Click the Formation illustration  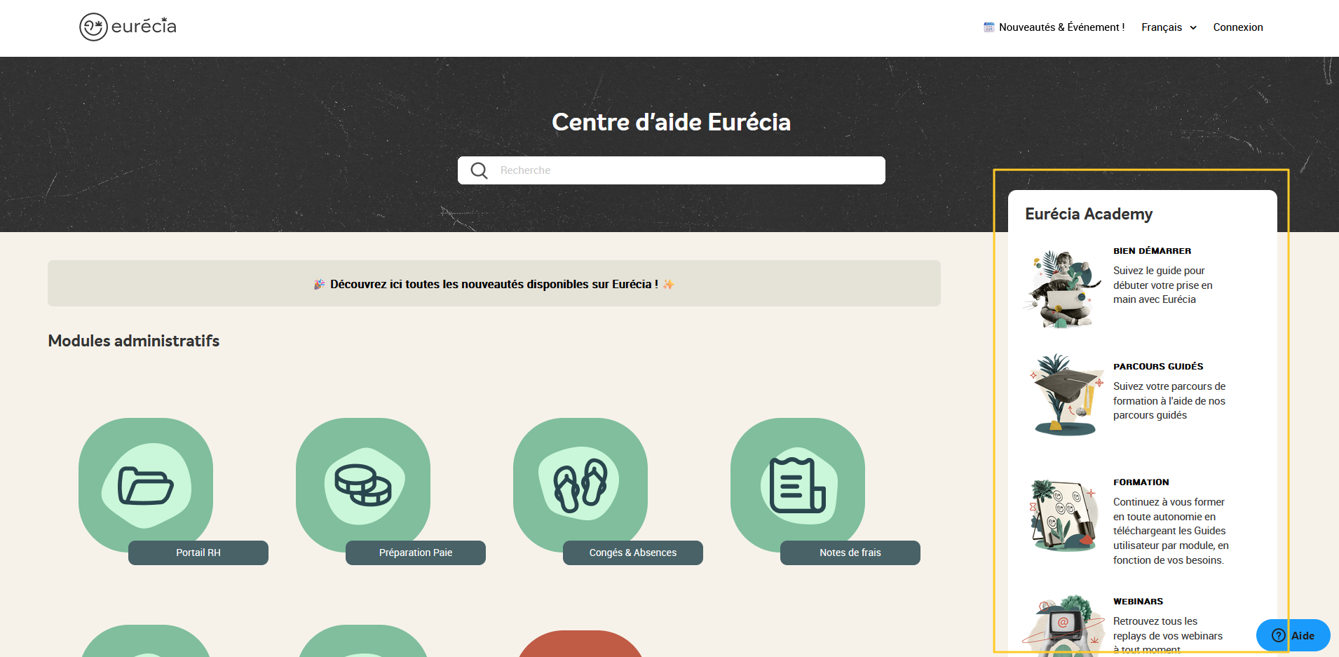coord(1063,515)
